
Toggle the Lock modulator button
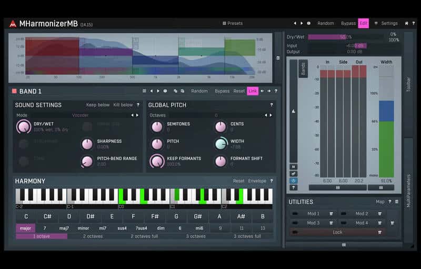click(x=337, y=232)
